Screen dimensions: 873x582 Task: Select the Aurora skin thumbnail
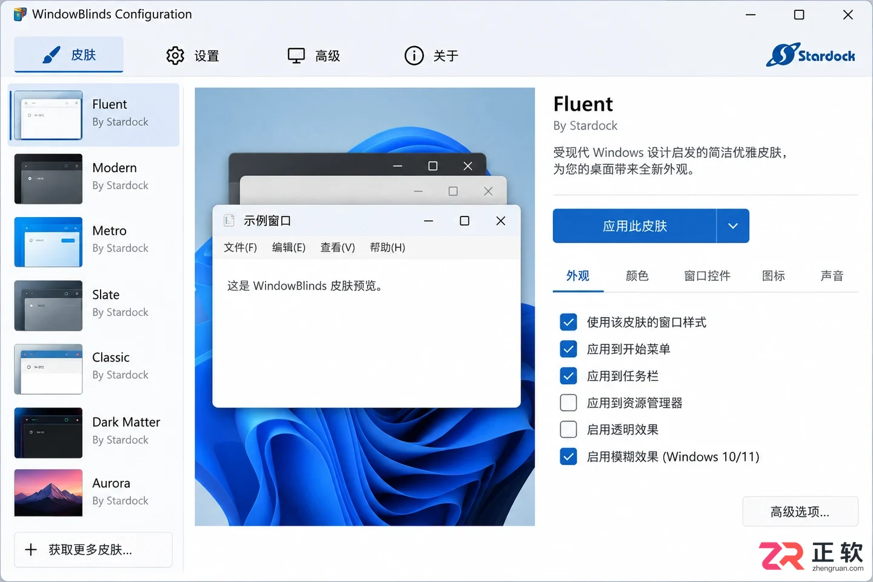48,493
